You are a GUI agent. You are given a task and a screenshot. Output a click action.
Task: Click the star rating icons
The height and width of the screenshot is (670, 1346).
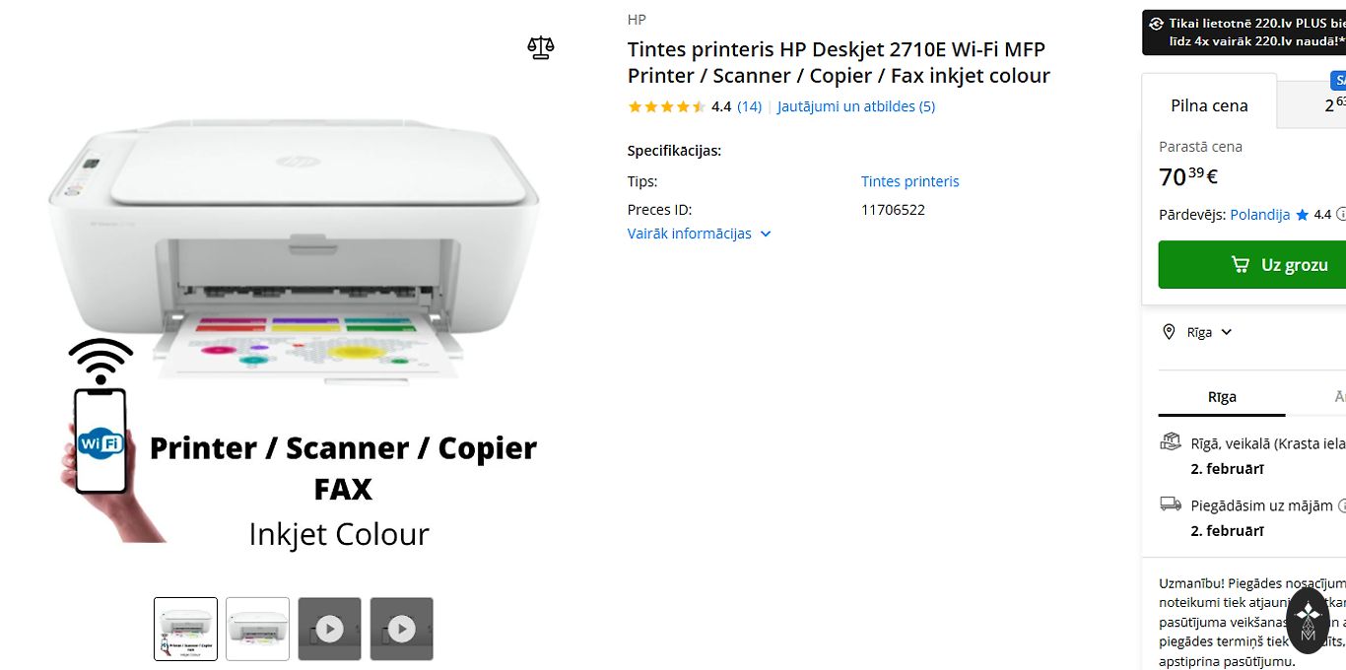(x=666, y=106)
